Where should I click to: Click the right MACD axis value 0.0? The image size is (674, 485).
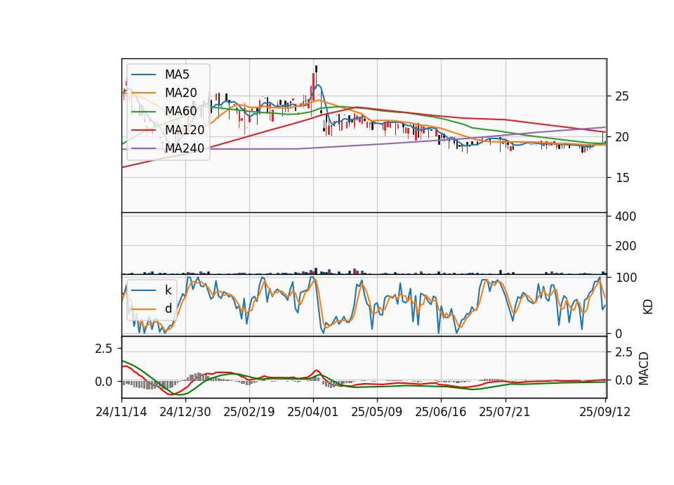click(624, 380)
